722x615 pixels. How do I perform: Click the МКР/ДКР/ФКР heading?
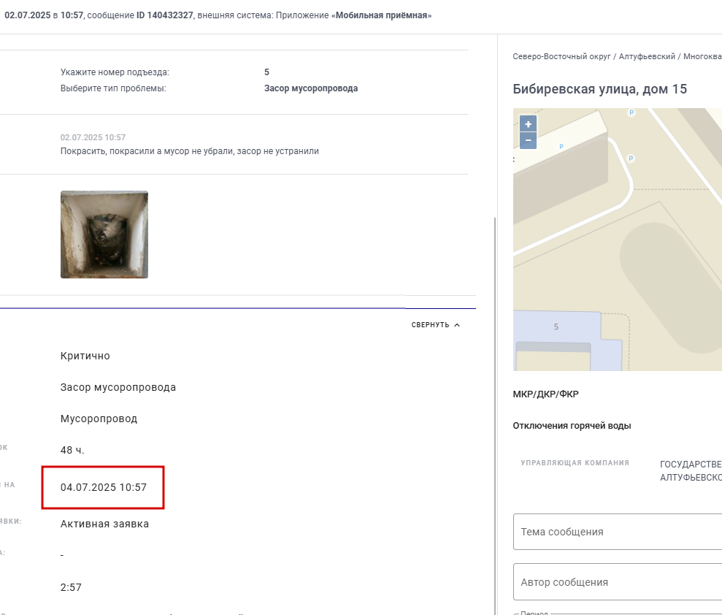click(x=545, y=394)
